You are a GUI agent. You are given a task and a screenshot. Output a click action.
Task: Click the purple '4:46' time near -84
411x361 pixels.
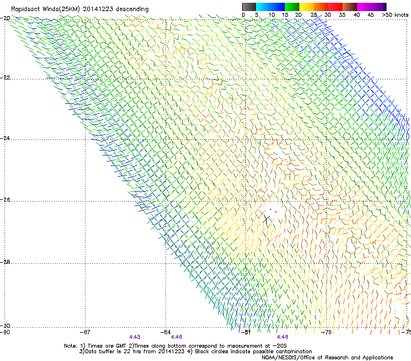point(176,337)
